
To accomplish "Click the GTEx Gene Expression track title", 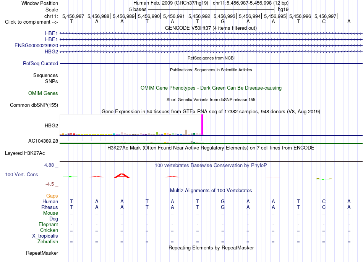I will [211, 112].
